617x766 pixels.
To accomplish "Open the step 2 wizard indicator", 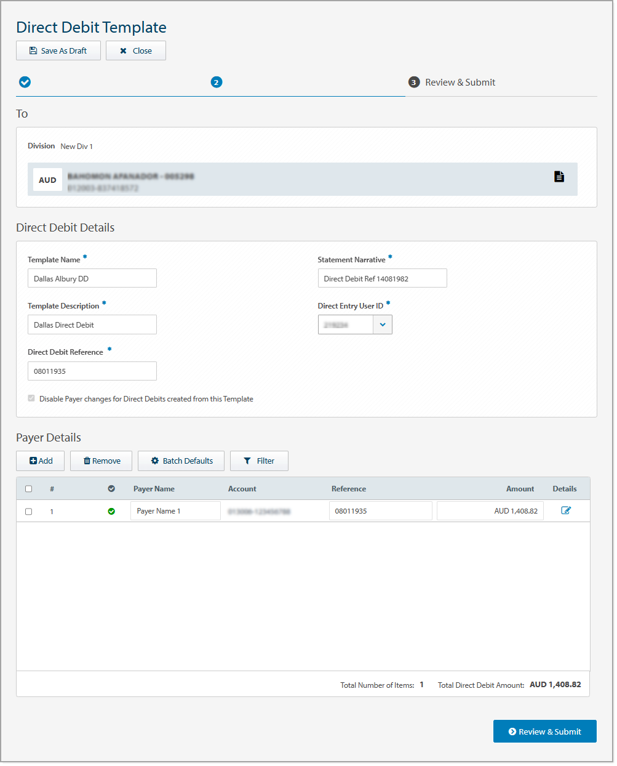I will point(216,81).
